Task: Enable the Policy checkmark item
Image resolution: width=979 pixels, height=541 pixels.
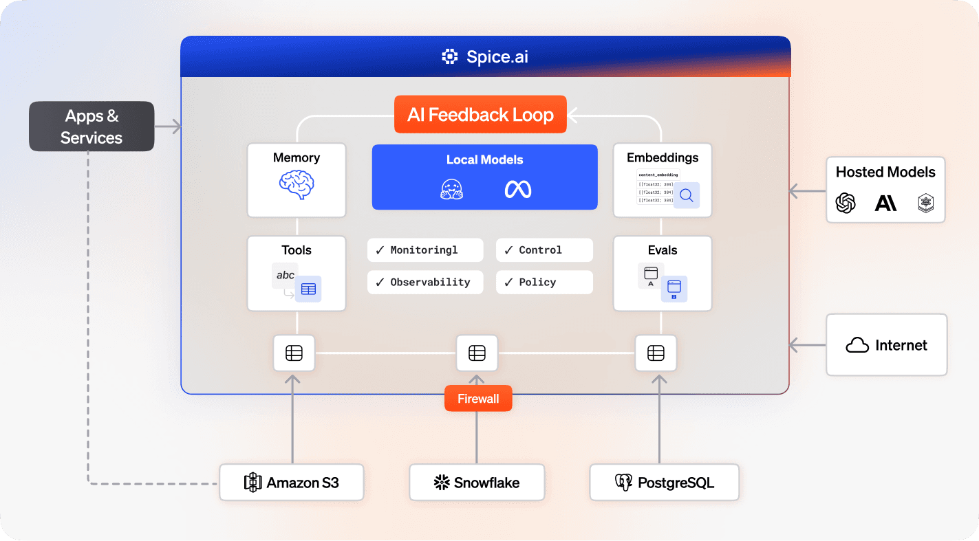Action: click(x=544, y=282)
